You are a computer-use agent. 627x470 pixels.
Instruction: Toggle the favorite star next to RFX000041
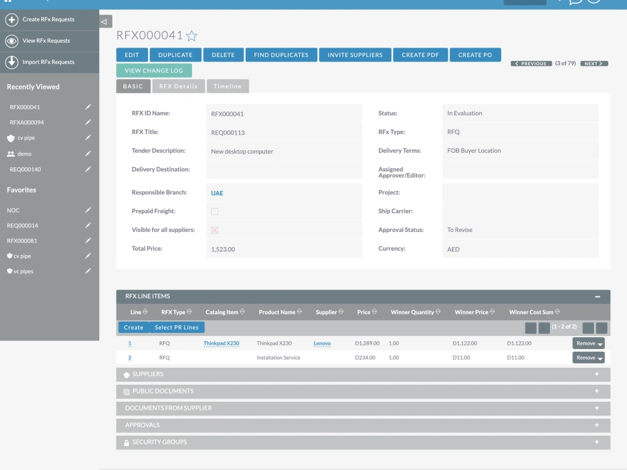click(x=191, y=36)
